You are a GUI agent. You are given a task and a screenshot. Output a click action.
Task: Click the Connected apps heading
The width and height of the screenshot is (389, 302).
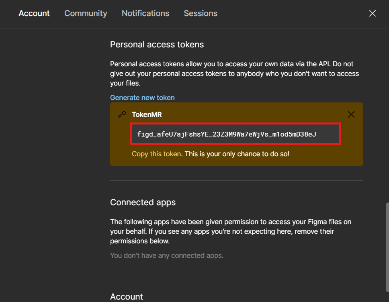pyautogui.click(x=143, y=202)
